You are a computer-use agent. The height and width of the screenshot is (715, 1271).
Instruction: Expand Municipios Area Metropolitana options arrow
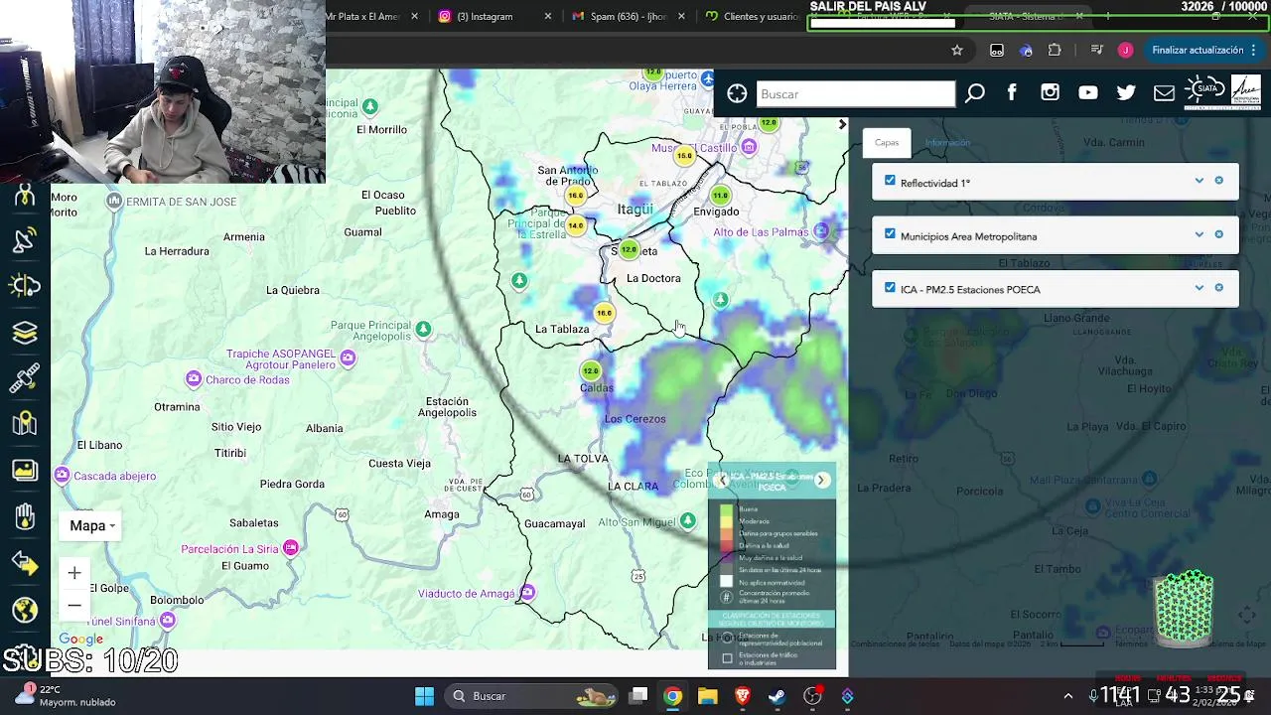tap(1200, 234)
